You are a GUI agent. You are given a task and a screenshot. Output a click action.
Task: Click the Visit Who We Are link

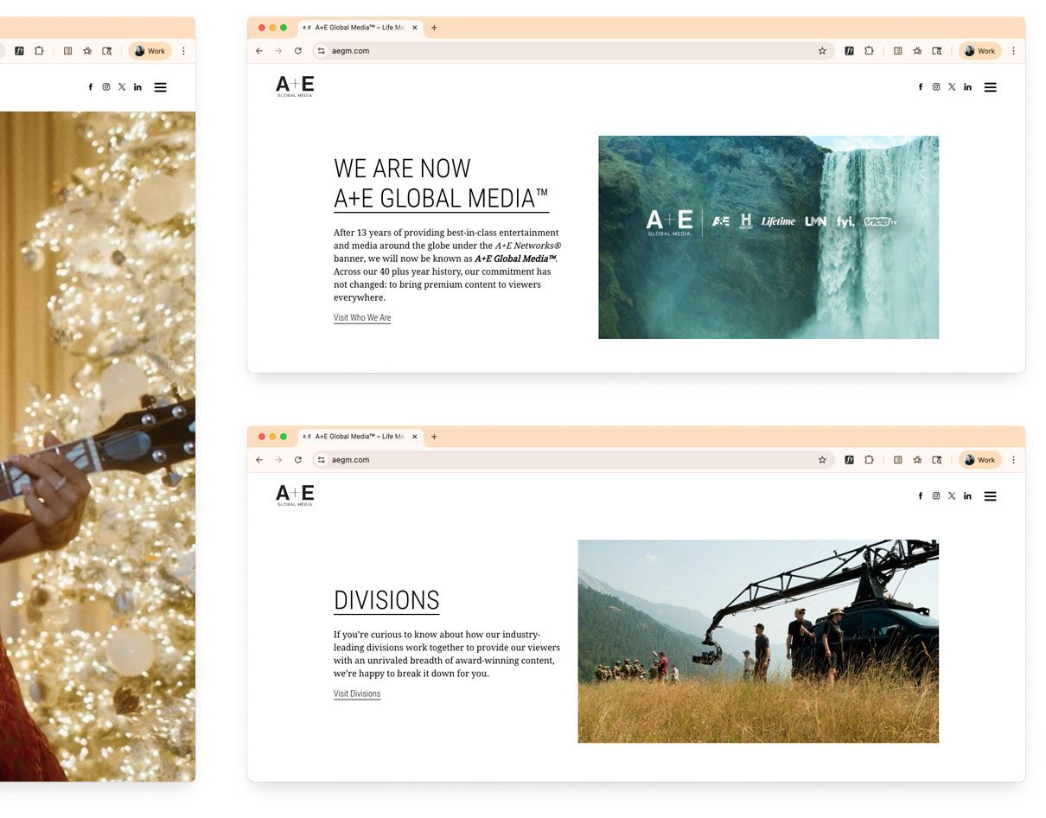click(362, 318)
